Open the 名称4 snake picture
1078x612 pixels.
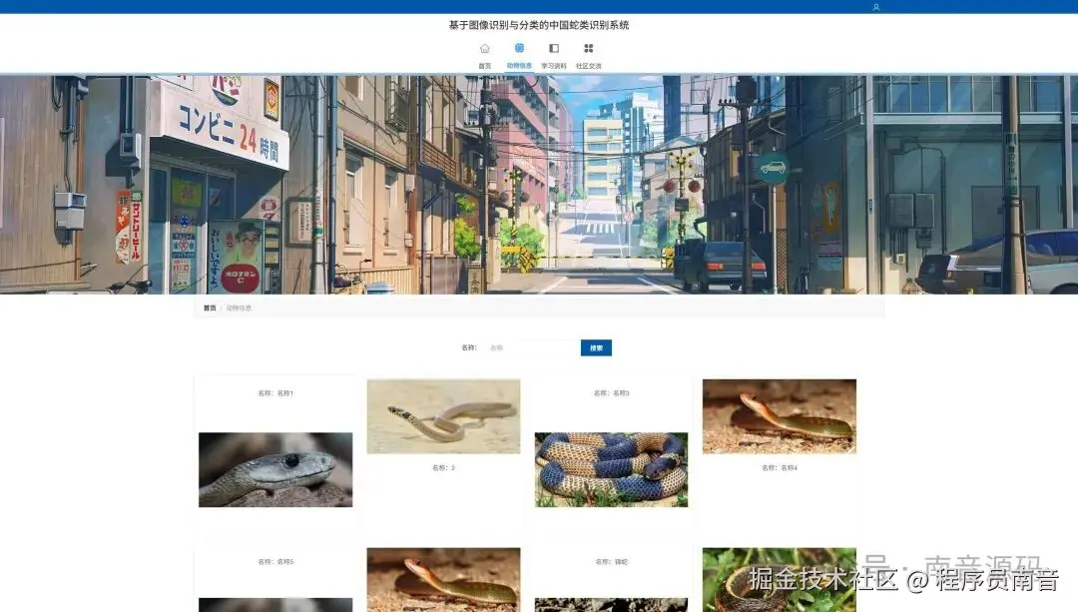[779, 414]
